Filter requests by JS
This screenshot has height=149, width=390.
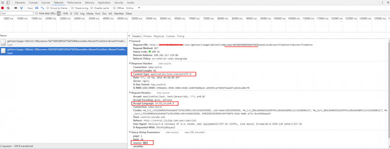click(71, 13)
